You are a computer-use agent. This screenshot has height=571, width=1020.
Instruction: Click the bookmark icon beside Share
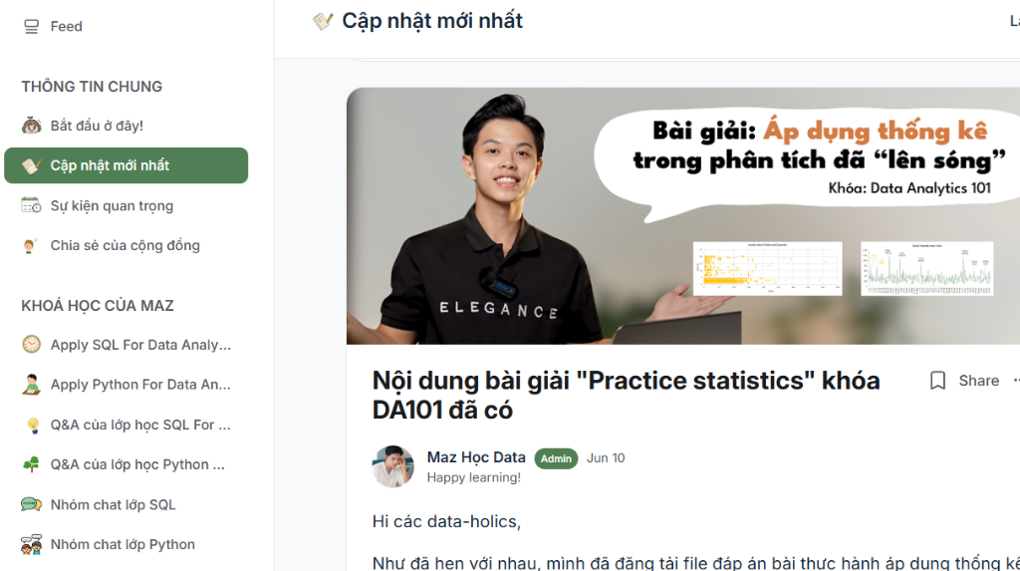(937, 381)
